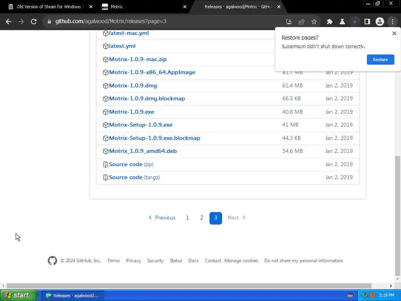Go back using the browser back arrow
Viewport: 401px width, 301px height.
[x=9, y=22]
